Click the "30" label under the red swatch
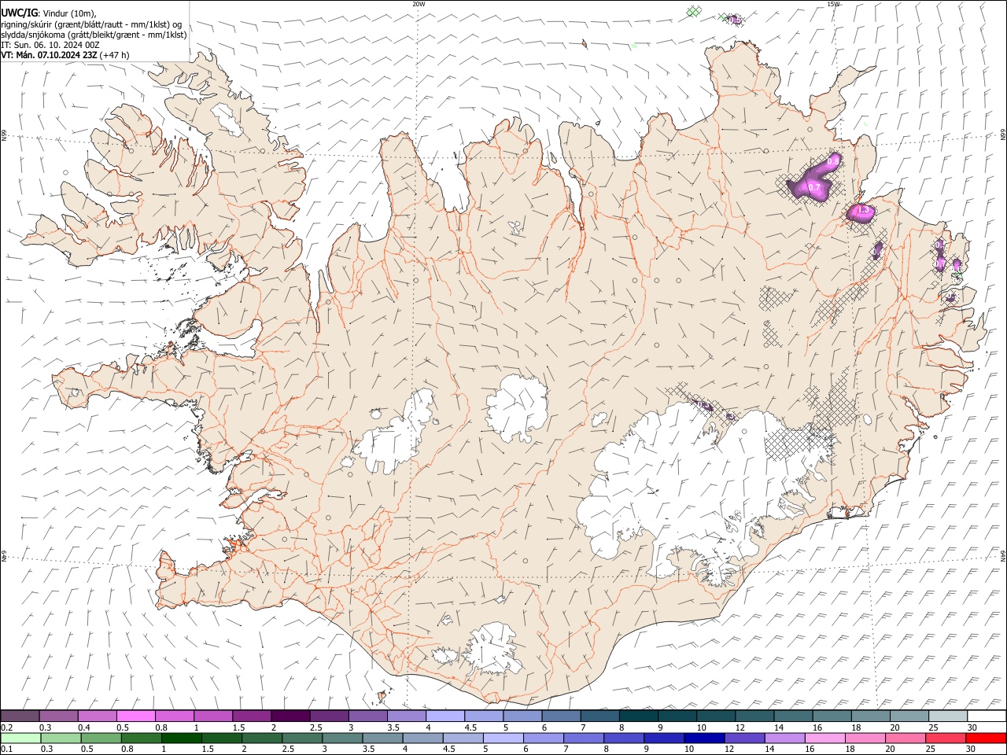The width and height of the screenshot is (1007, 755). 972,749
